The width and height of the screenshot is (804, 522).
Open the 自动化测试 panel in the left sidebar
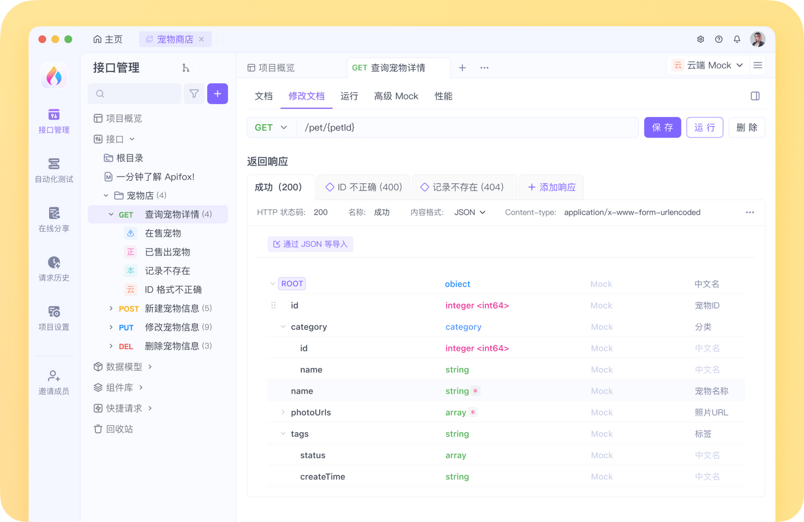(53, 171)
